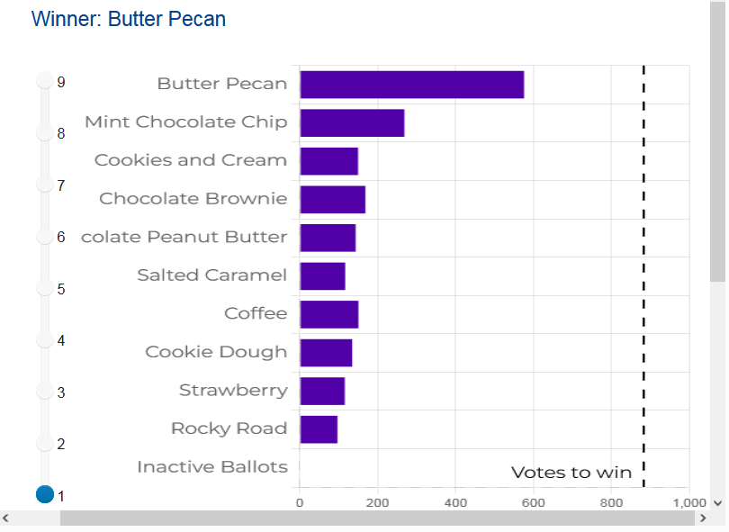Select round 3 slider stop
Screen dimensions: 729x532
tap(45, 391)
